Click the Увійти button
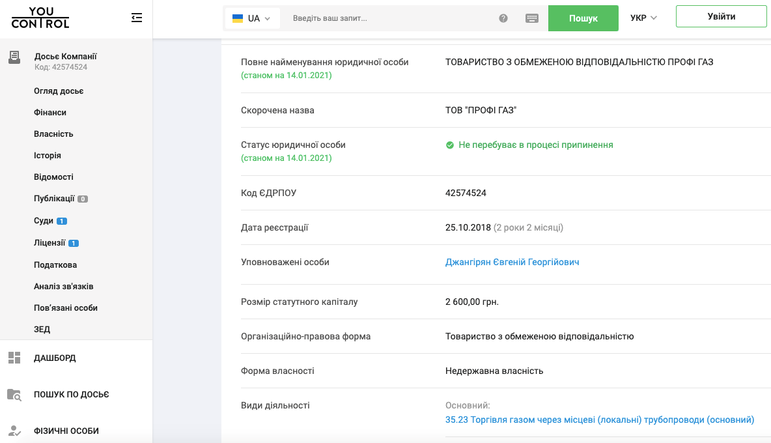Viewport: 771px width, 443px height. pyautogui.click(x=721, y=16)
